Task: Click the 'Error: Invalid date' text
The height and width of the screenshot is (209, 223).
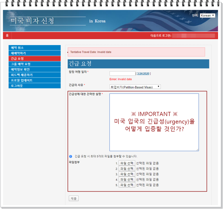Action: [x=121, y=79]
